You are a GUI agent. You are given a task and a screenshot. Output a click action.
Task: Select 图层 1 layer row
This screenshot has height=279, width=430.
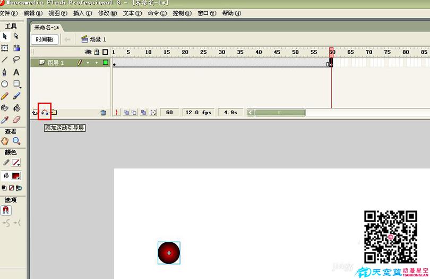(70, 63)
